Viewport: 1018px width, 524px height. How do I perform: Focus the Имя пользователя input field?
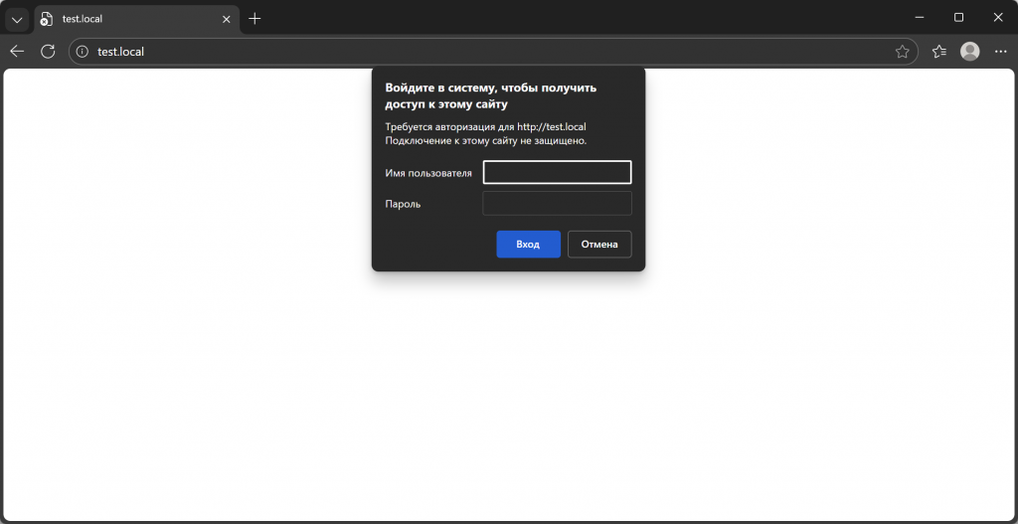tap(557, 173)
